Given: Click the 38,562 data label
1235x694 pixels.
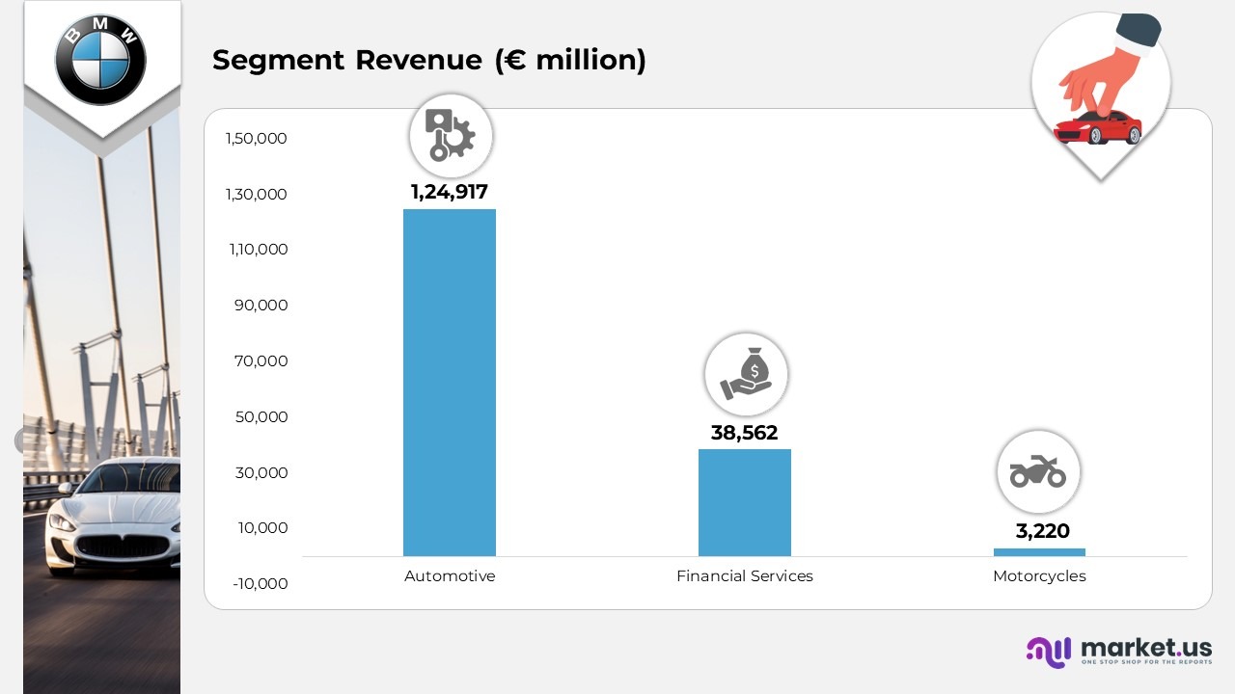Looking at the screenshot, I should click(x=744, y=433).
